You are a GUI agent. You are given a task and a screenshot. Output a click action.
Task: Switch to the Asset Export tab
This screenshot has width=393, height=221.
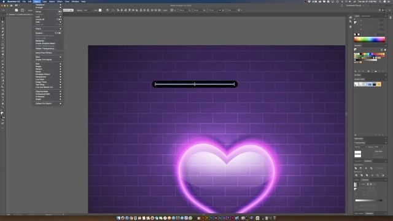(359, 214)
